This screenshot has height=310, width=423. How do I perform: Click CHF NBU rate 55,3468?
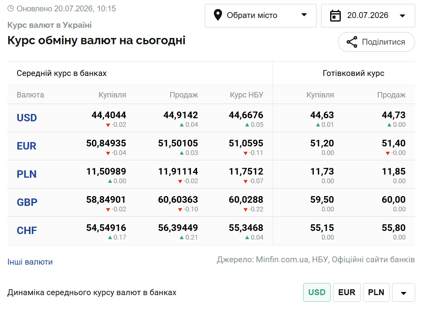click(246, 228)
